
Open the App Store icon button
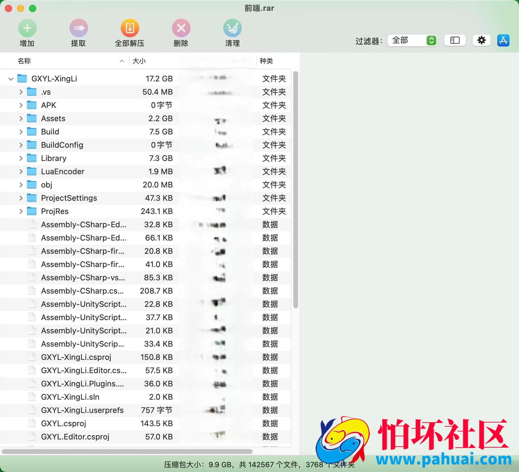(x=503, y=40)
